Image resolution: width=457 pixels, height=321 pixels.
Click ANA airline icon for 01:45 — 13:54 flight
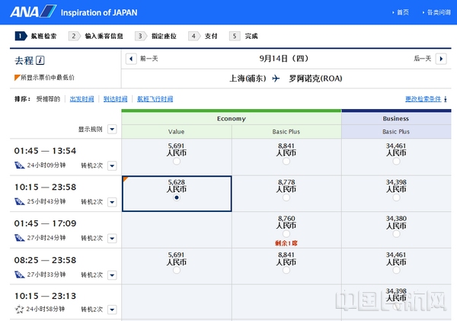click(x=19, y=165)
